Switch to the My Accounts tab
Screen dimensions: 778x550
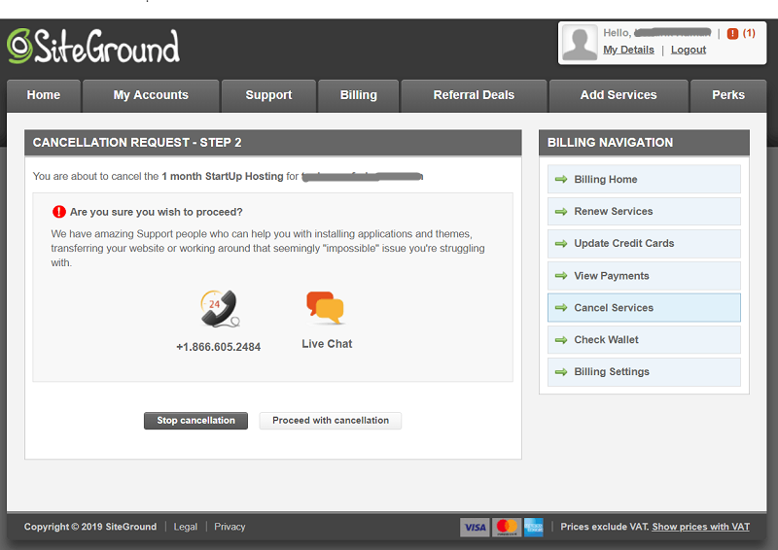pos(151,95)
